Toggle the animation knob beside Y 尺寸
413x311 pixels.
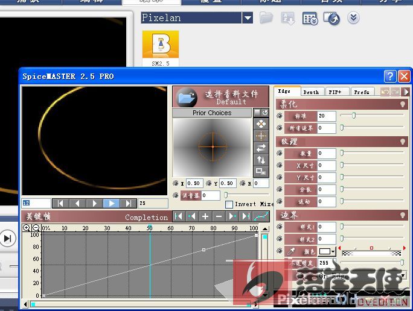pyautogui.click(x=280, y=177)
